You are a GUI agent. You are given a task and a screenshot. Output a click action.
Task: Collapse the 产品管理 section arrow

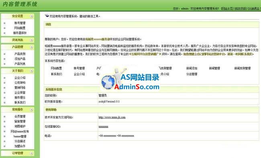(x=31, y=47)
